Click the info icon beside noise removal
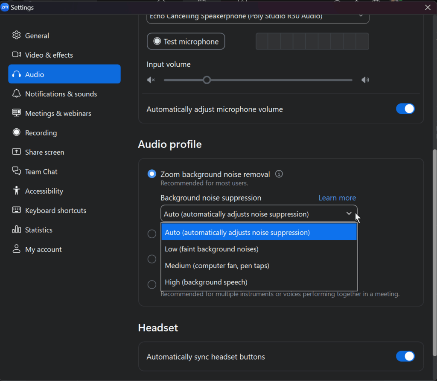 279,174
